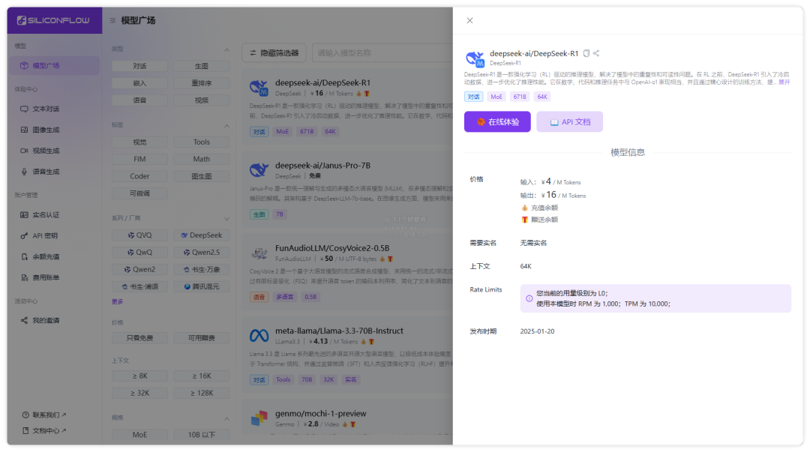Open 文档中心 link
This screenshot has height=452, width=810.
pyautogui.click(x=44, y=430)
